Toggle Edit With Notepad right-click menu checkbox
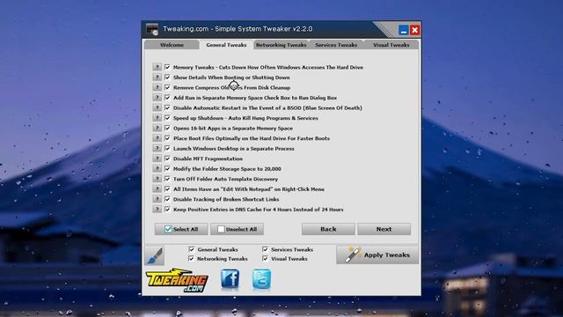This screenshot has width=563, height=317. pyautogui.click(x=167, y=188)
